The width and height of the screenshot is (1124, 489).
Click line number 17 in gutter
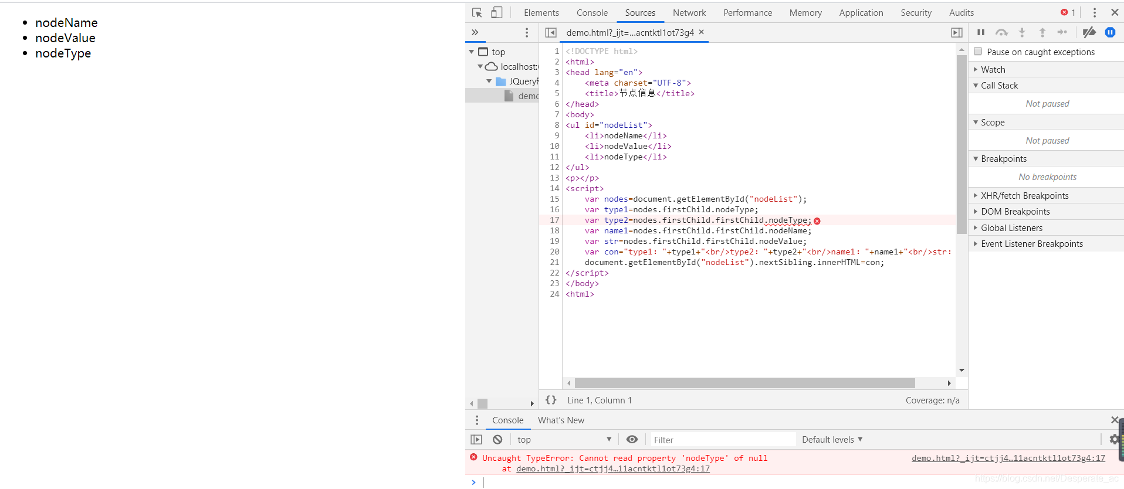coord(554,220)
